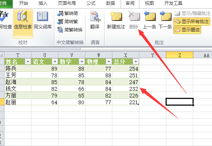Expand the 总分 column filter dropdown
This screenshot has width=212, height=146.
[x=136, y=62]
